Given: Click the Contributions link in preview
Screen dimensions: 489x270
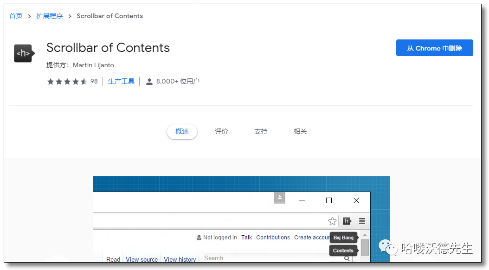Looking at the screenshot, I should [x=273, y=238].
